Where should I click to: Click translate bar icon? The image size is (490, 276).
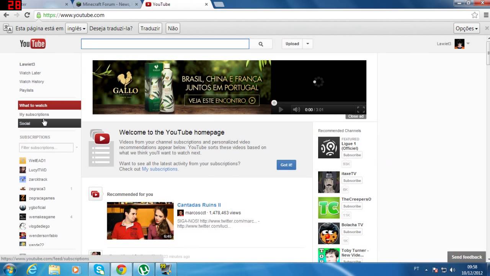click(x=8, y=28)
